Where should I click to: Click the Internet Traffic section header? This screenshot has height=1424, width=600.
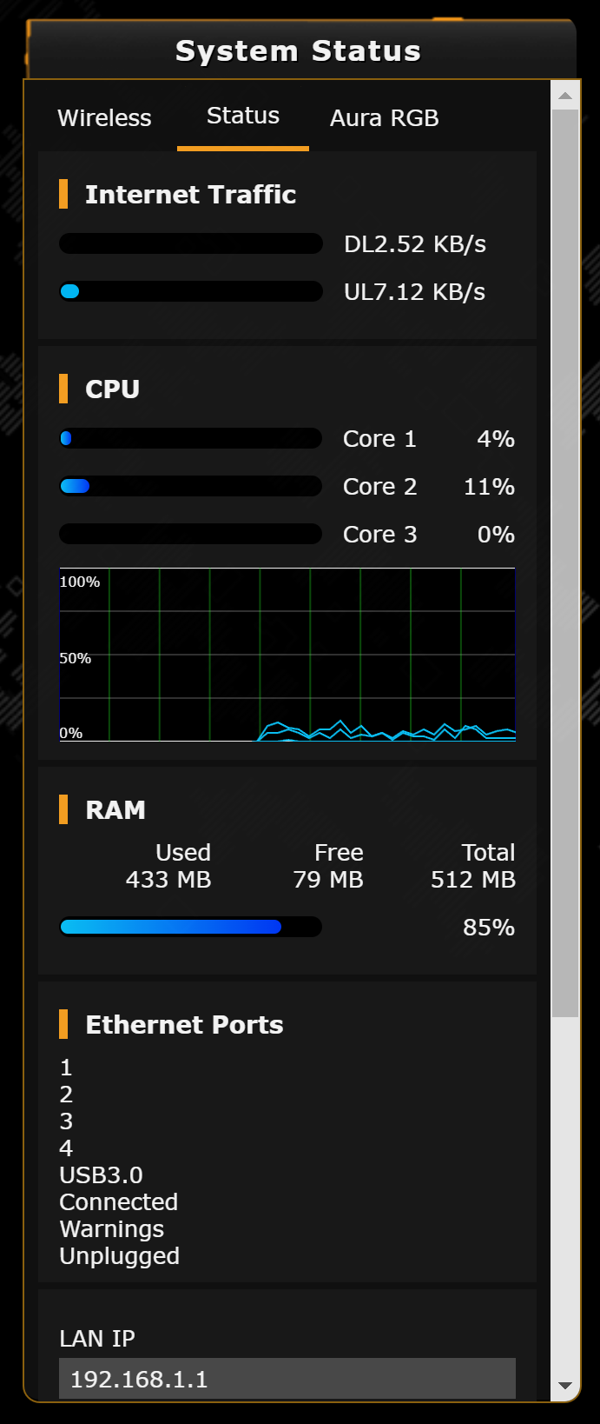point(190,195)
